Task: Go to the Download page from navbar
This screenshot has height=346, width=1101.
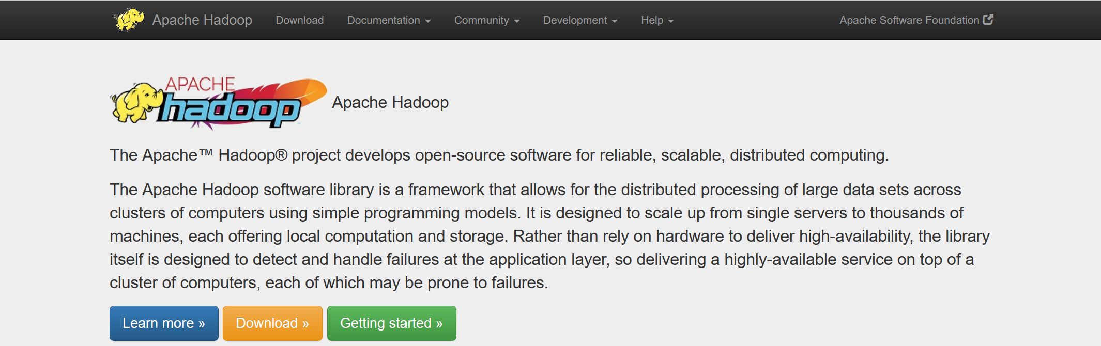Action: (x=300, y=20)
